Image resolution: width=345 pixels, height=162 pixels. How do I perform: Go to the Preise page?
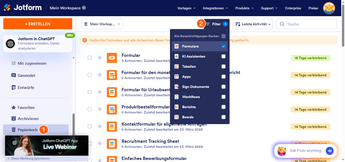pyautogui.click(x=313, y=8)
